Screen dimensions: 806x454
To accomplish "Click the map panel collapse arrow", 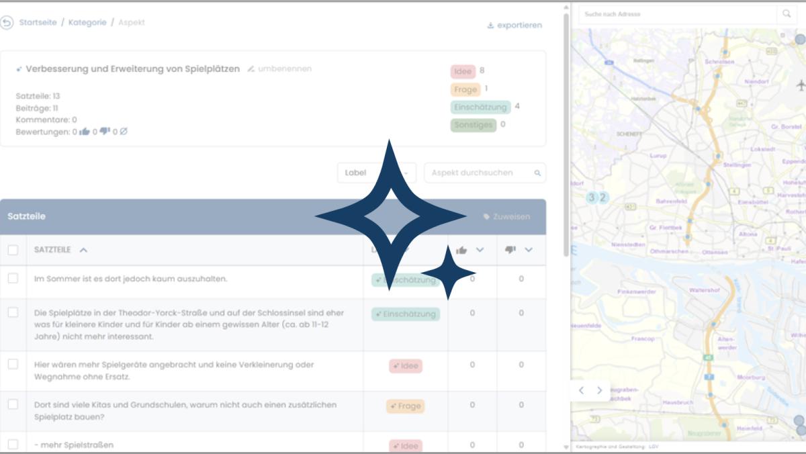I will tap(582, 390).
